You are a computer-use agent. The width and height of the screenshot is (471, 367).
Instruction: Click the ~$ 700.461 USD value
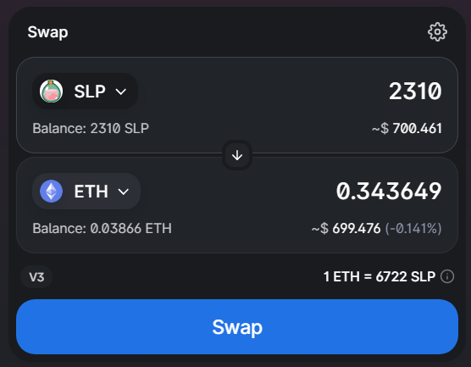coord(407,129)
